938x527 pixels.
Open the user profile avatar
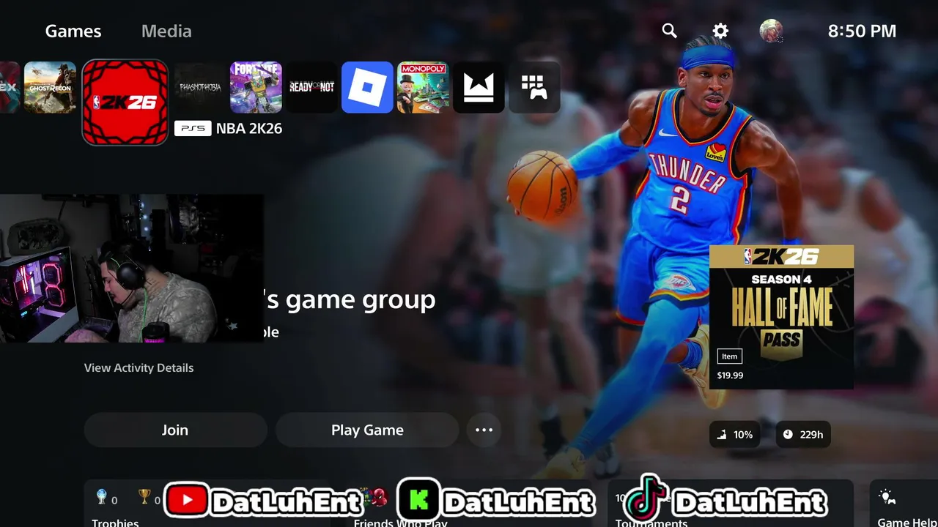[x=771, y=31]
